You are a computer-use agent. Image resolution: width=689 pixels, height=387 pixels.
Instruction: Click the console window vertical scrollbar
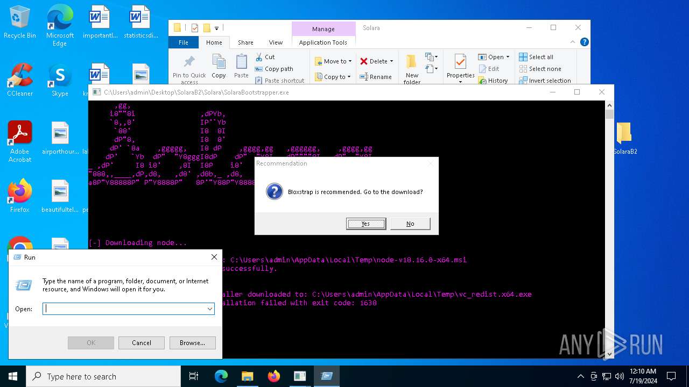pos(609,230)
